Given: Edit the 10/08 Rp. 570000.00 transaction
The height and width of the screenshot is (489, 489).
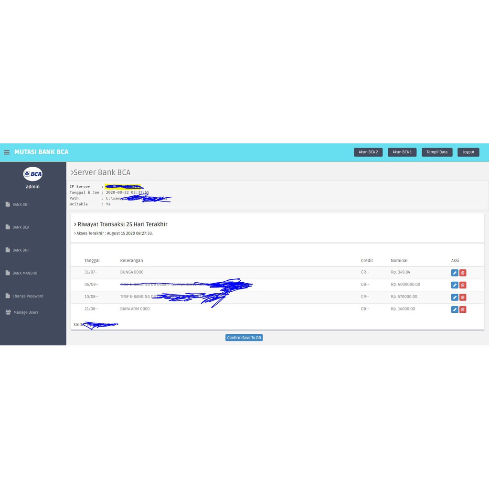Looking at the screenshot, I should (455, 297).
